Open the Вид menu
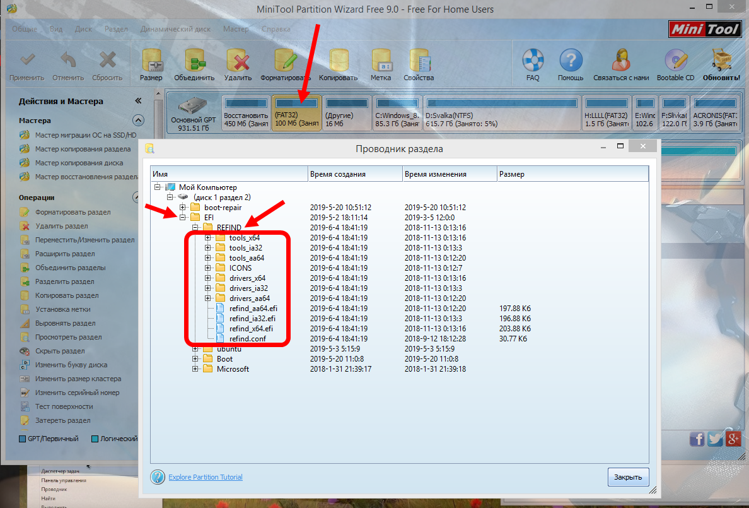 tap(56, 28)
